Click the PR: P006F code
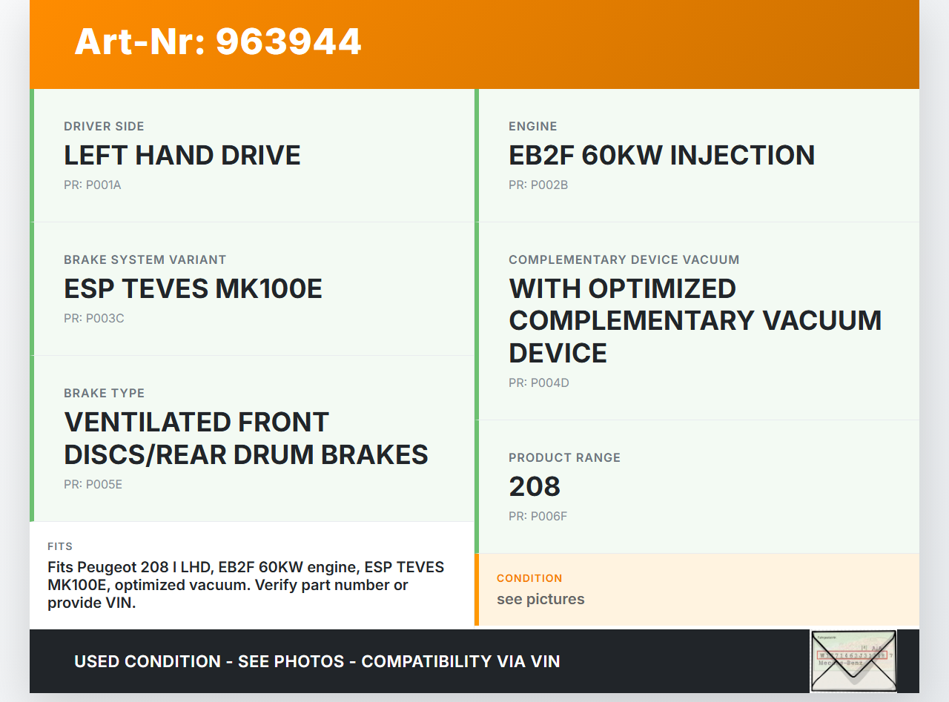The width and height of the screenshot is (949, 702). tap(538, 517)
